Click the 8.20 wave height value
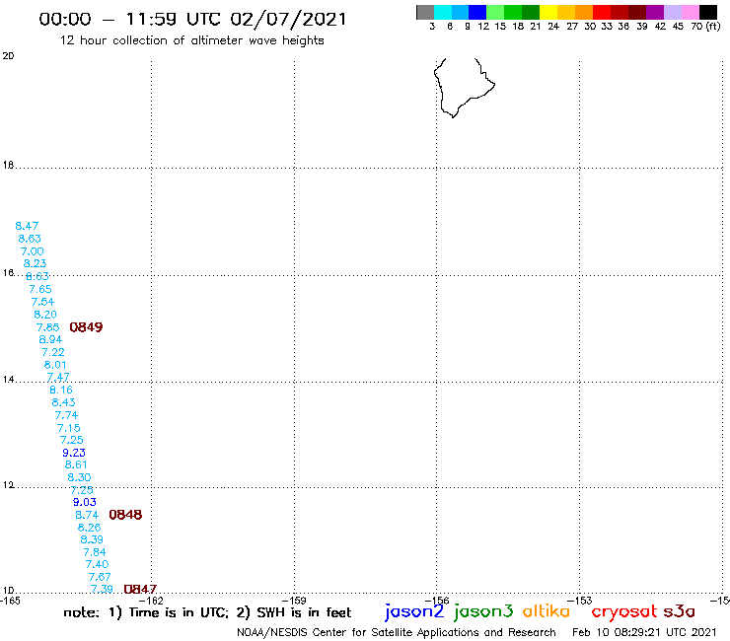 pos(45,315)
